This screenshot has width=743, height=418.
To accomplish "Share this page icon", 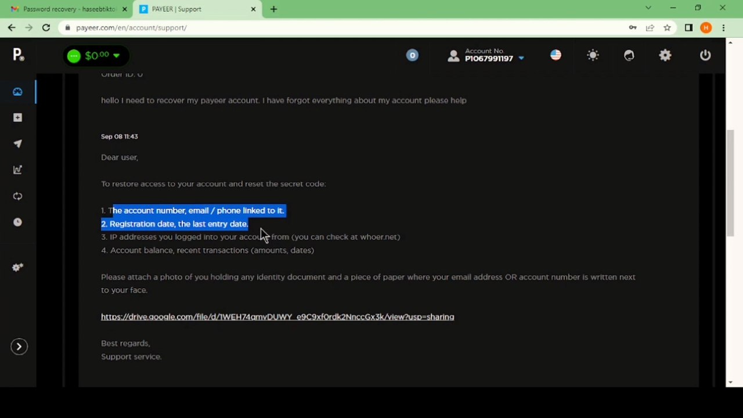I will [650, 27].
